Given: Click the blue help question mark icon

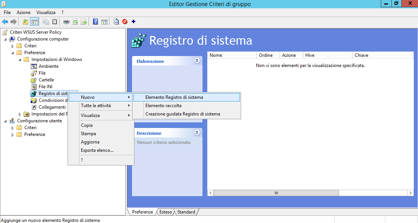Looking at the screenshot, I should [x=96, y=22].
